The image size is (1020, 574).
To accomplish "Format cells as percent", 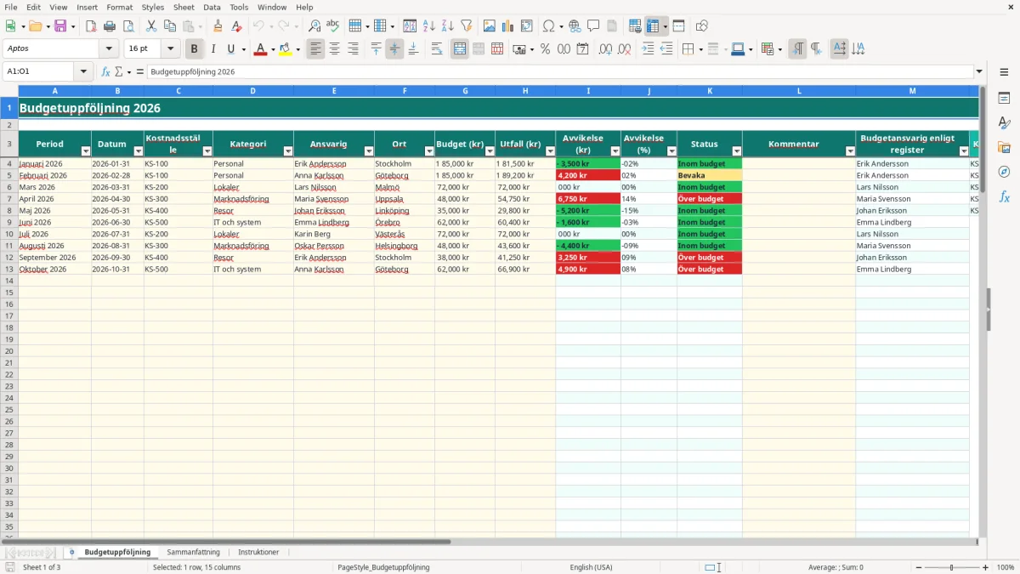I will (x=545, y=49).
